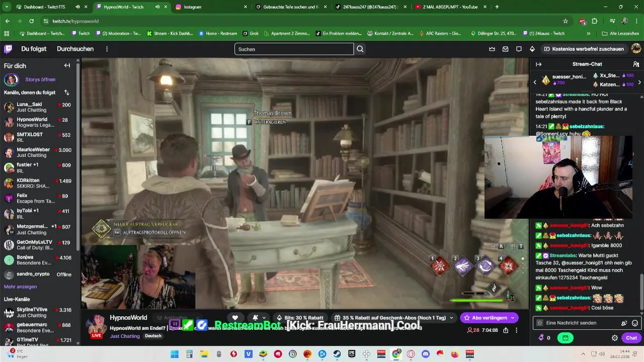Open Windows Start menu
This screenshot has width=644, height=362.
click(175, 354)
